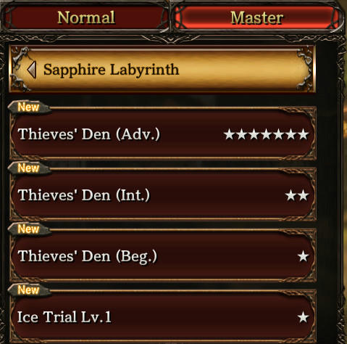Click the two-star rating of Thieves' Den (Int.)
347x344 pixels.
pos(297,195)
